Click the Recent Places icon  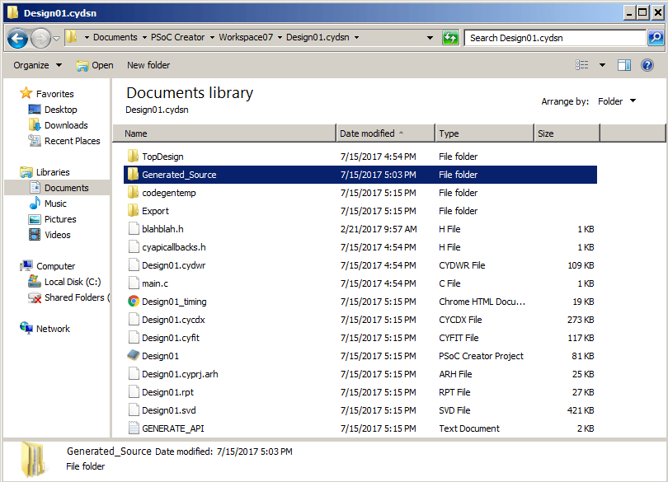point(35,141)
